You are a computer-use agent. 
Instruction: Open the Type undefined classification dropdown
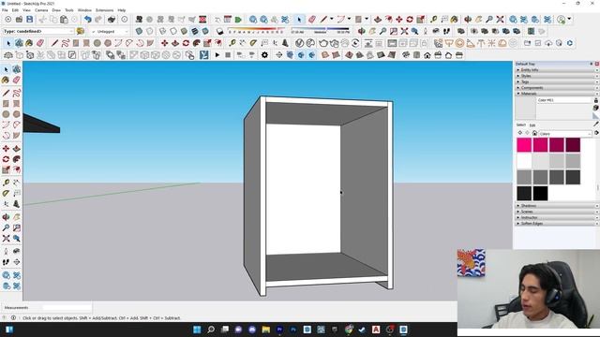38,31
